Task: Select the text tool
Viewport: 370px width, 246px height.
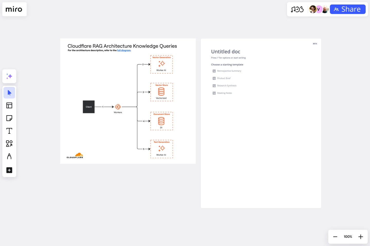Action: (x=9, y=131)
